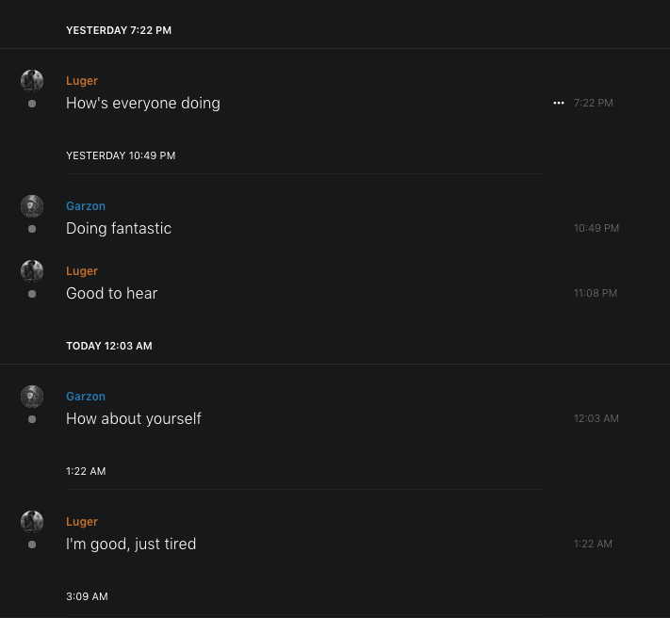This screenshot has height=618, width=670.
Task: Click the status dot under Garzon's "Doing fantastic" avatar
Action: [x=32, y=229]
